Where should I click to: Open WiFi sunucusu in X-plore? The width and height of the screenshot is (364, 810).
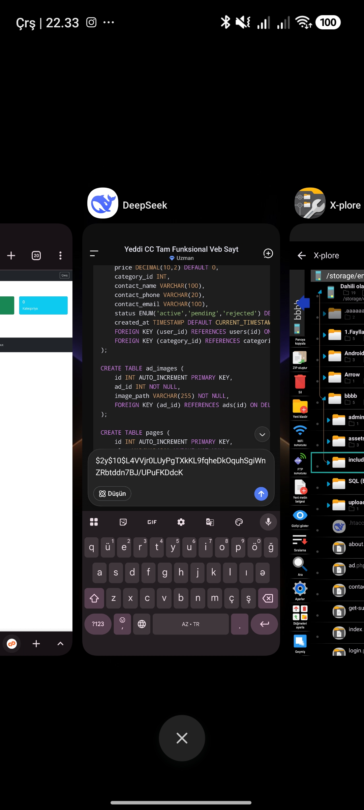point(300,435)
